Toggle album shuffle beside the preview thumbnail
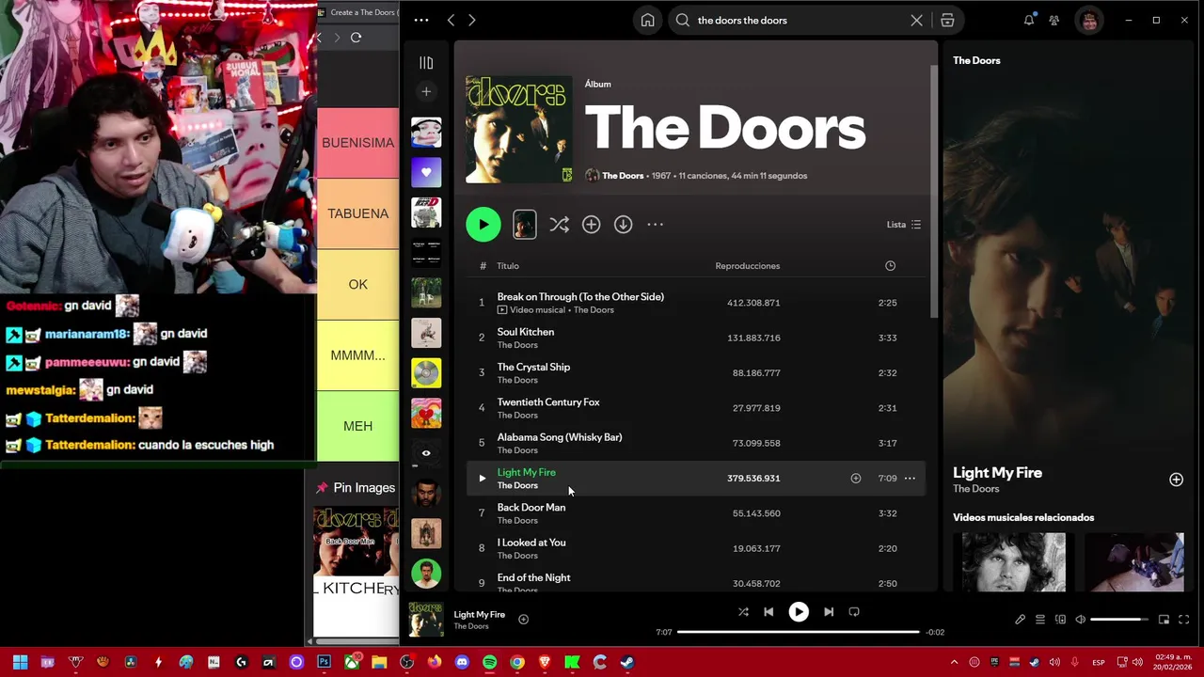Screen dimensions: 1204x677 point(559,224)
